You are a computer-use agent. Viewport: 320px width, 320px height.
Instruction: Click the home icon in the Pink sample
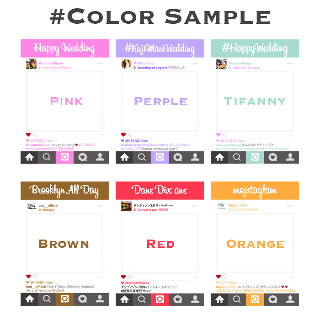coord(29,157)
